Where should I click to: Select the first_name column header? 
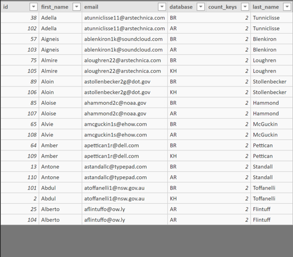tap(60, 7)
